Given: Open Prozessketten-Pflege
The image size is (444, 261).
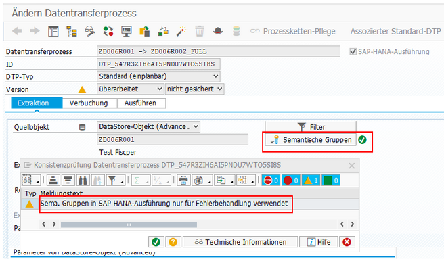Looking at the screenshot, I should point(293,31).
